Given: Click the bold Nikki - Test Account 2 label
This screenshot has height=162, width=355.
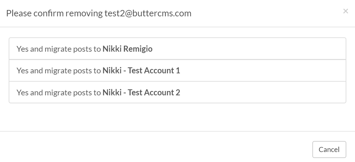Looking at the screenshot, I should tap(141, 92).
